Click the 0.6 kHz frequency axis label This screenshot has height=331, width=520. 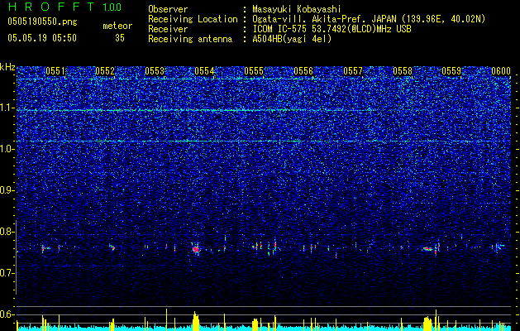(7, 314)
